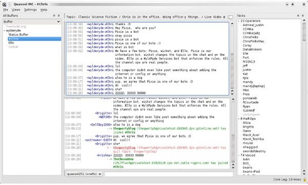Click scroll stepper below lower chat scrollbar
Image resolution: width=308 pixels, height=185 pixels.
point(233,166)
